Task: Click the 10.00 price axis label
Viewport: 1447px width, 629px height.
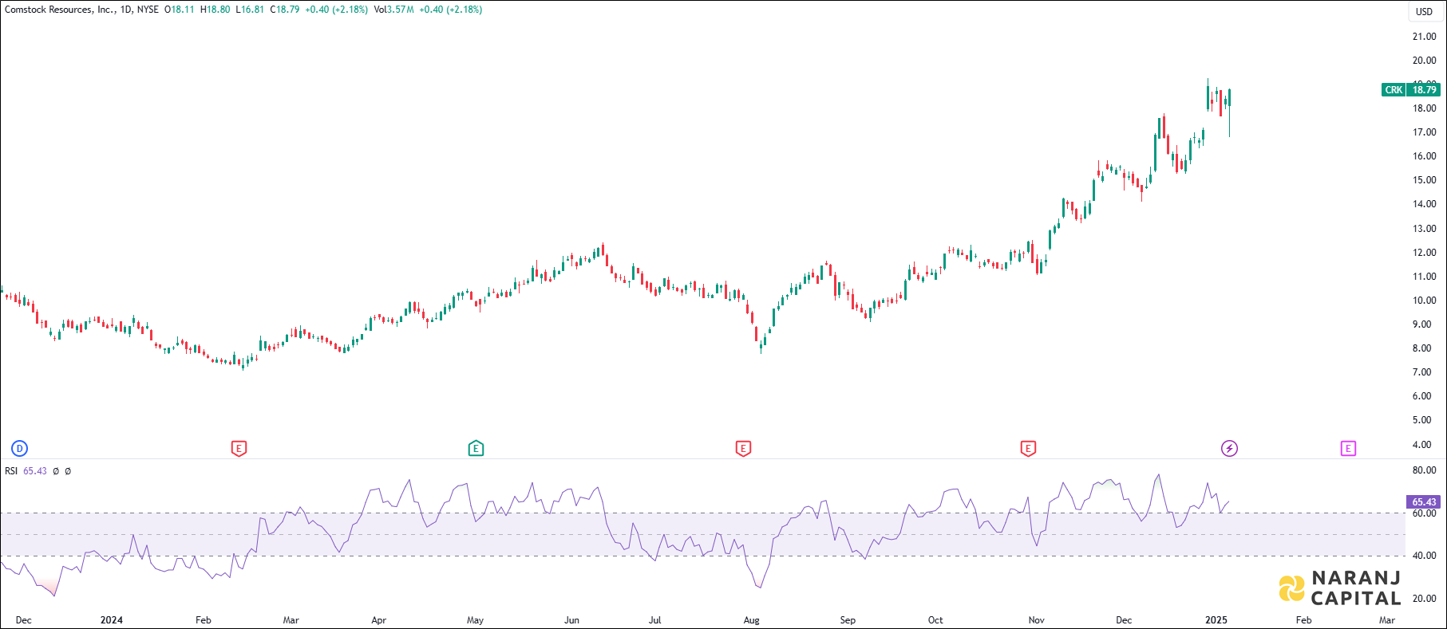Action: click(x=1425, y=301)
